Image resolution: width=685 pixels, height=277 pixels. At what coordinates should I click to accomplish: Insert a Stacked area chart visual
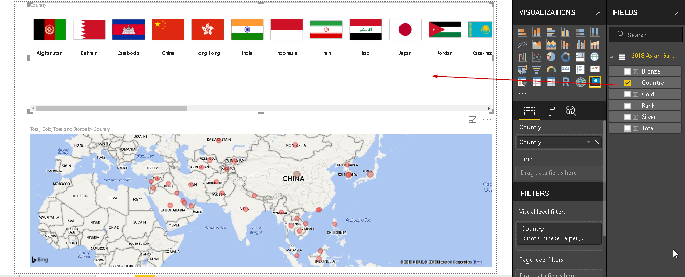pos(551,45)
